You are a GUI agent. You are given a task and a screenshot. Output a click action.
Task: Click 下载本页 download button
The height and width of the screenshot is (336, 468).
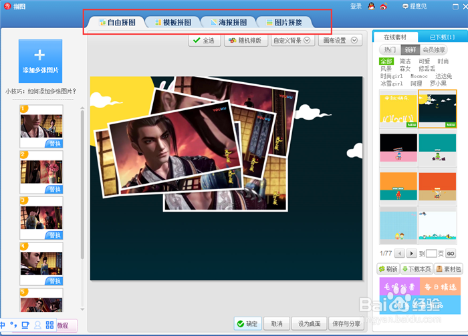tap(417, 269)
